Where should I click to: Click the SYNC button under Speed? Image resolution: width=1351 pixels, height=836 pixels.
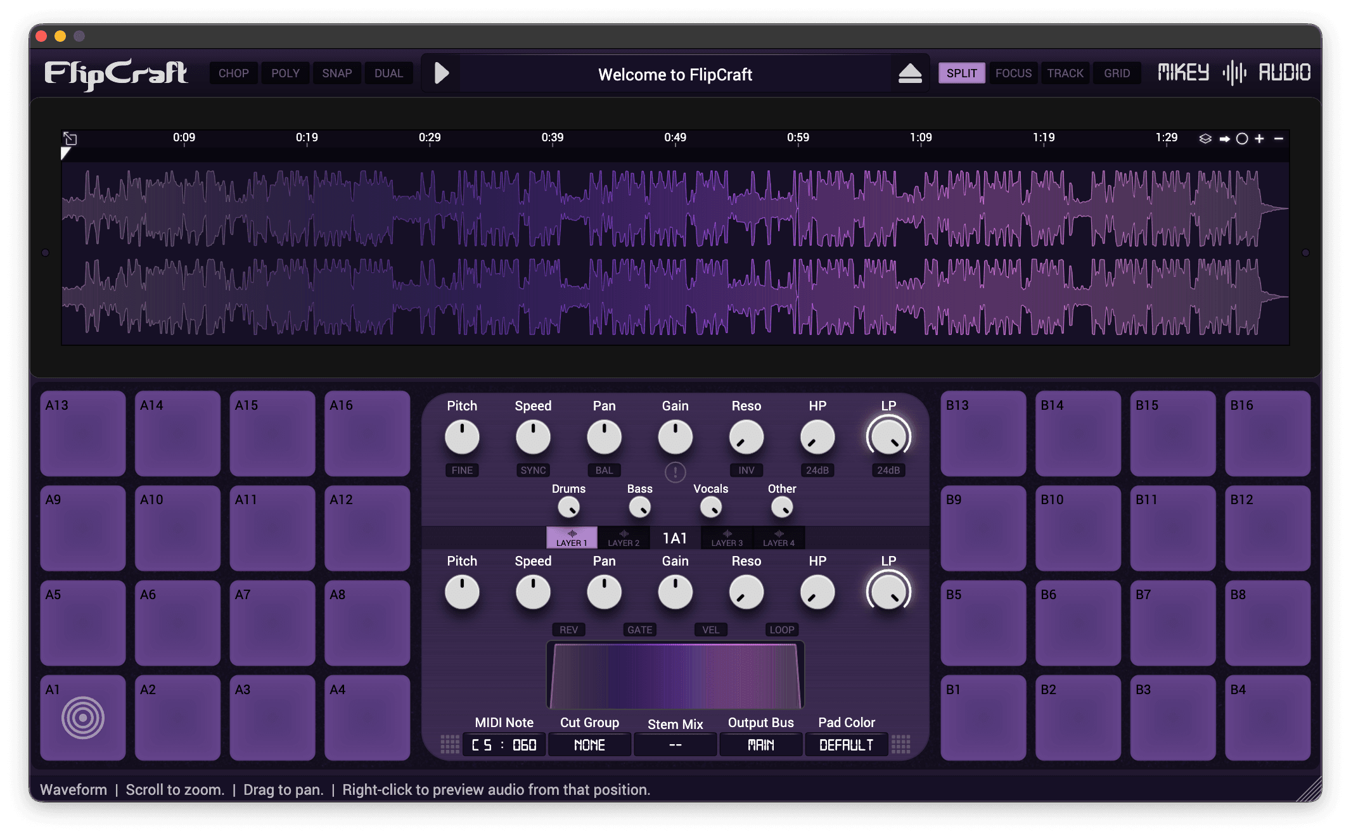point(533,470)
